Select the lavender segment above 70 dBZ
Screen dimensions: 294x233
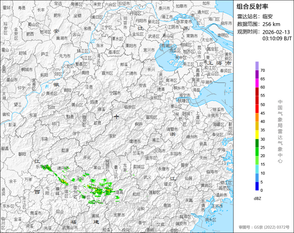click(x=257, y=66)
